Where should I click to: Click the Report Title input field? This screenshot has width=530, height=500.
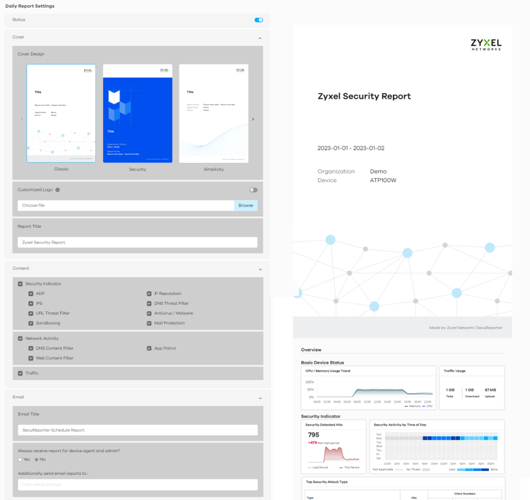click(x=138, y=242)
